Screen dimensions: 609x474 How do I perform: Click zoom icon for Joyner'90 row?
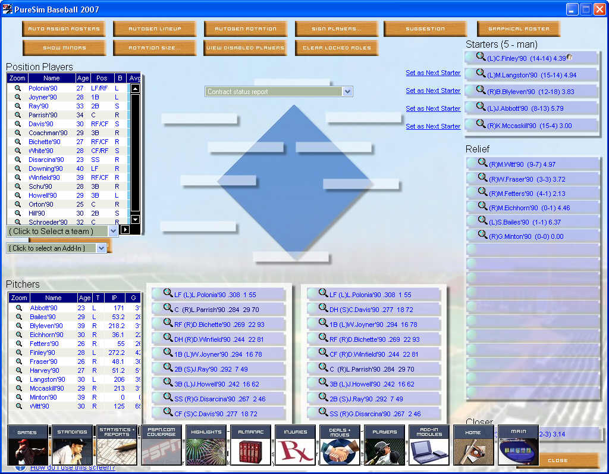coord(17,97)
